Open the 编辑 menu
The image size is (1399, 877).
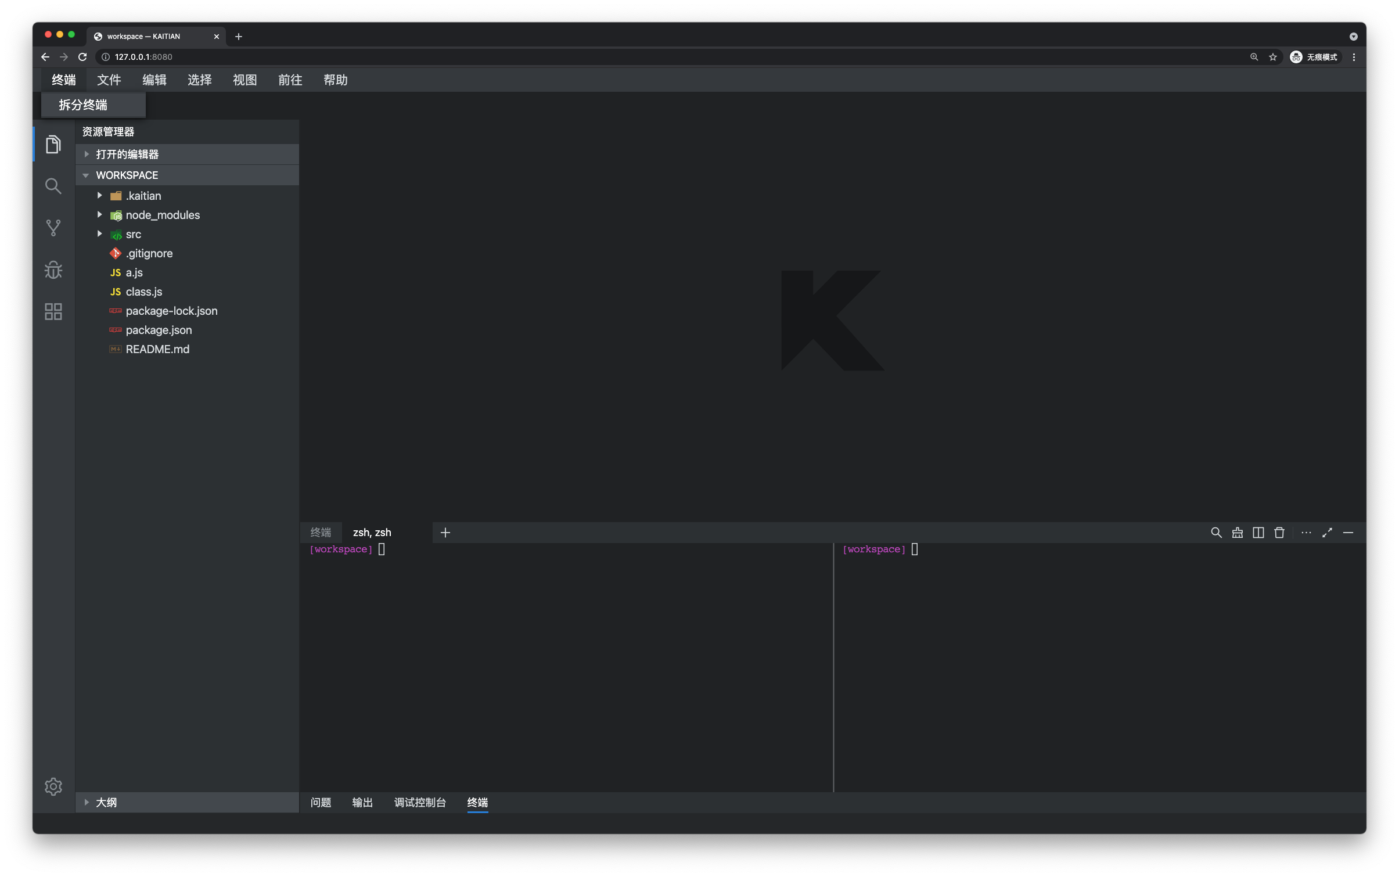(x=154, y=80)
